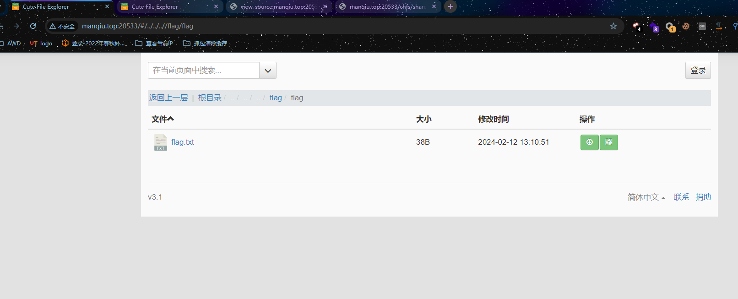738x299 pixels.
Task: Expand the search box dropdown arrow
Action: pyautogui.click(x=268, y=71)
